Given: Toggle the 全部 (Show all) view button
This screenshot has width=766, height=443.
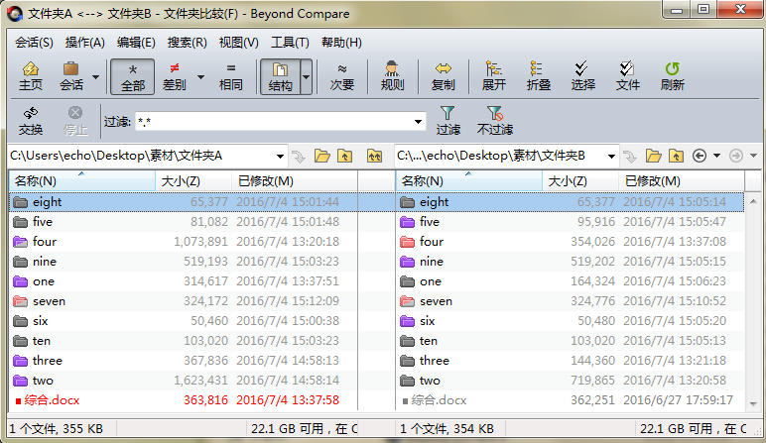Looking at the screenshot, I should click(133, 75).
